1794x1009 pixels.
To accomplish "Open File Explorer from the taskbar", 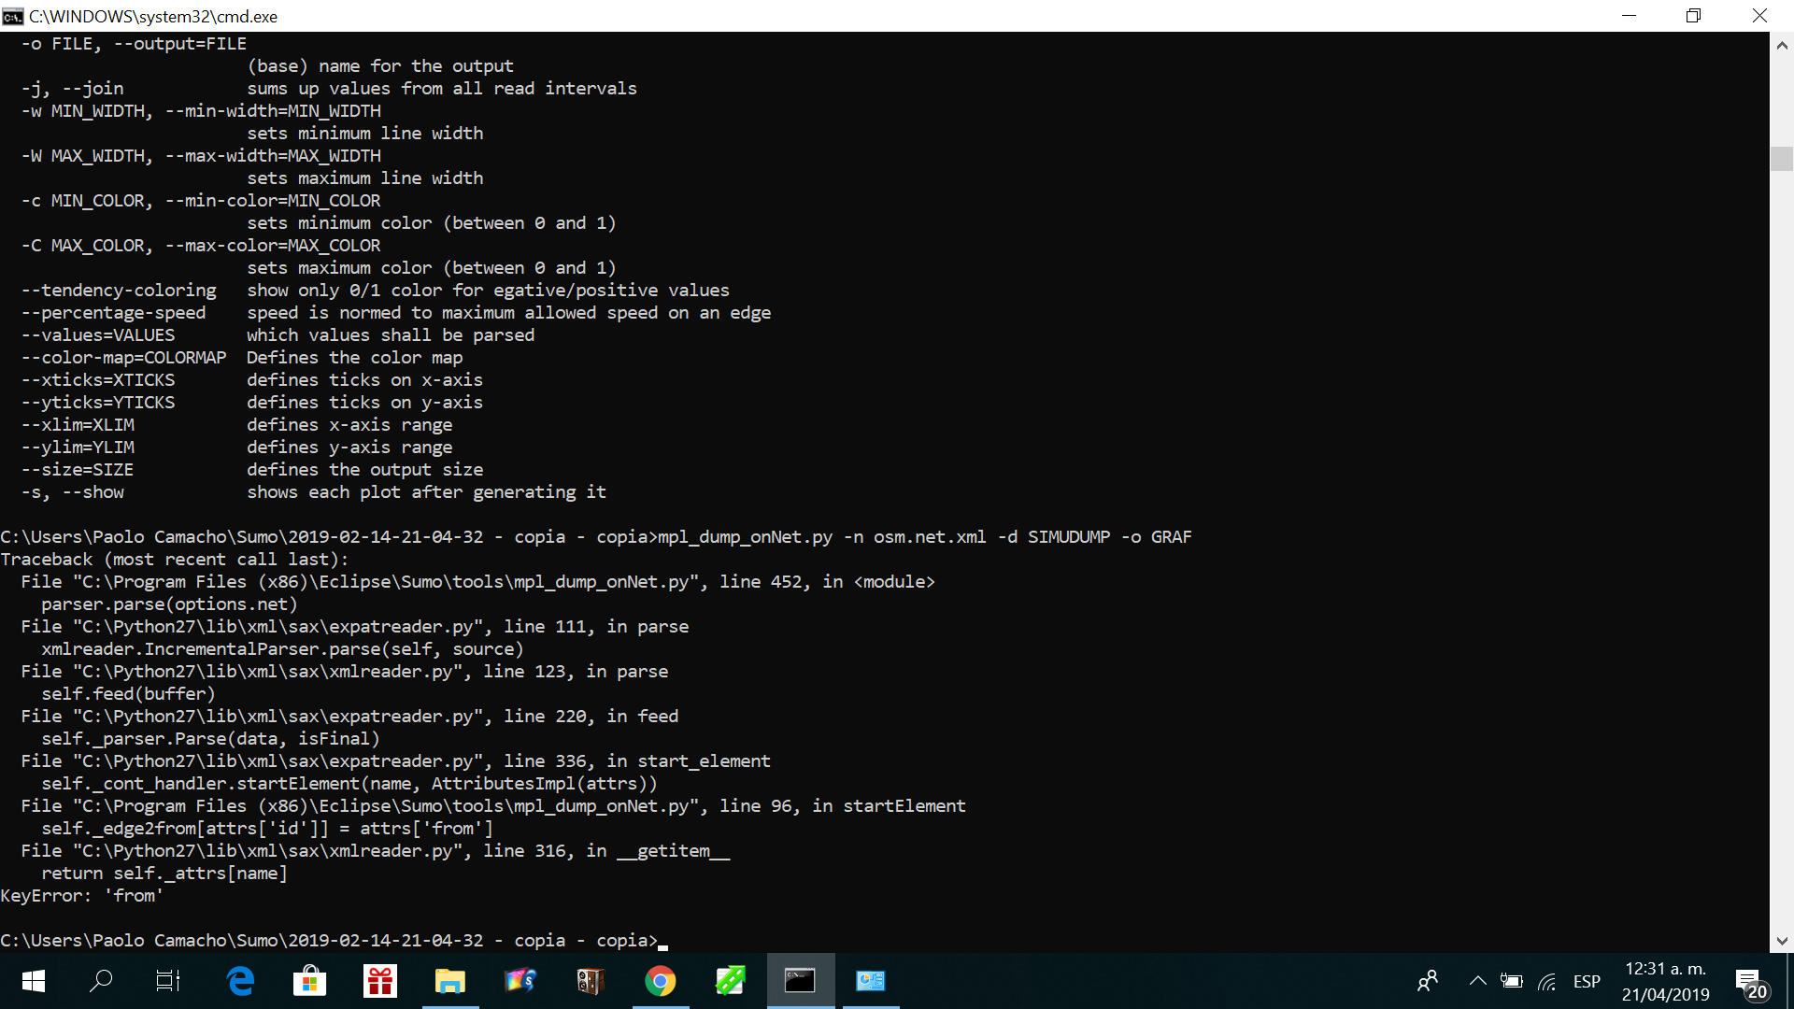I will pyautogui.click(x=449, y=981).
